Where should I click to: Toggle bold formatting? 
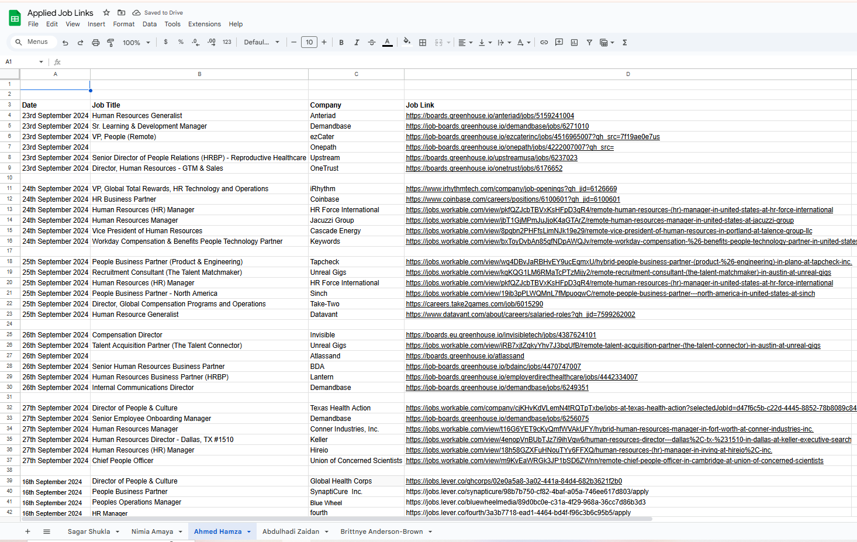coord(341,42)
